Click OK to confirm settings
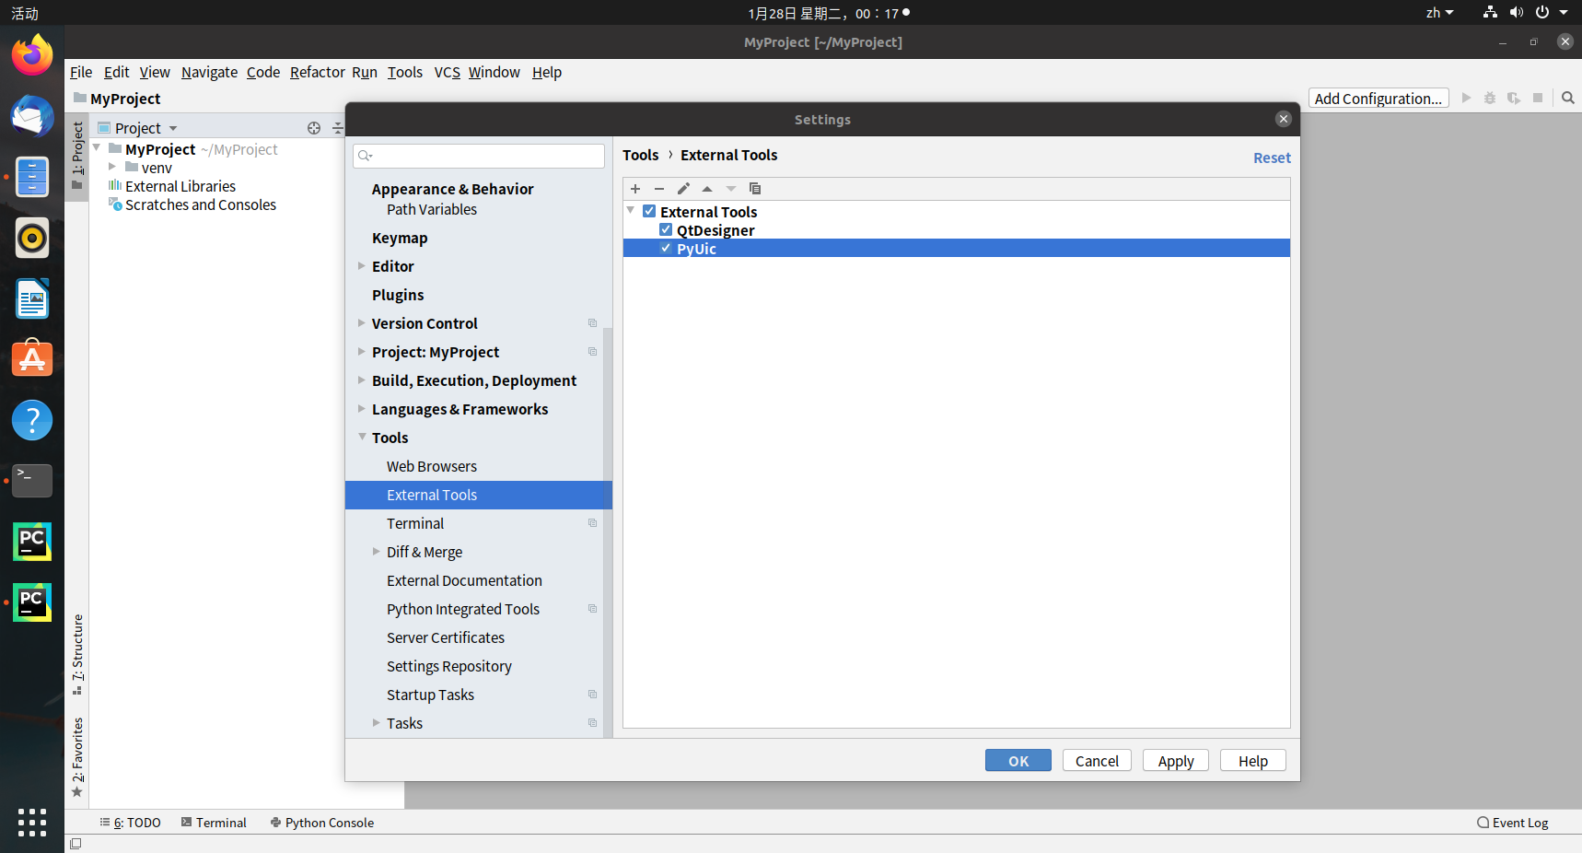 (x=1018, y=760)
